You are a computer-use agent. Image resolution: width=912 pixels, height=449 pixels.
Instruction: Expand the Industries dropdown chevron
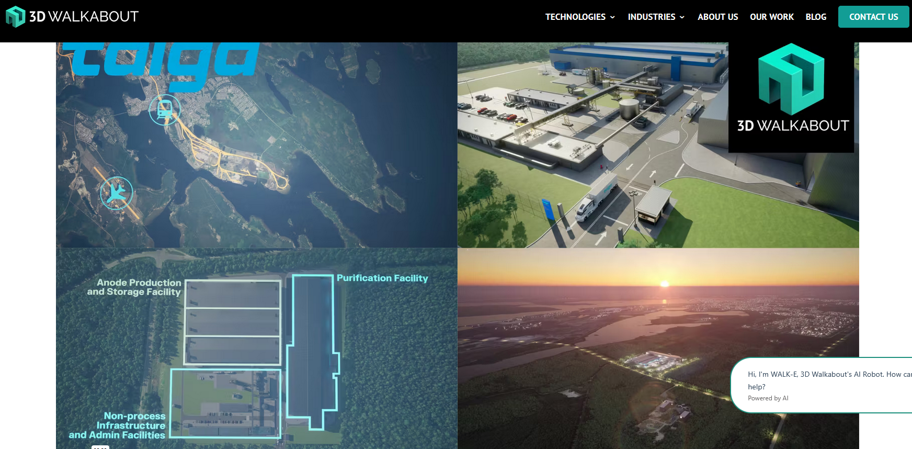pos(682,17)
